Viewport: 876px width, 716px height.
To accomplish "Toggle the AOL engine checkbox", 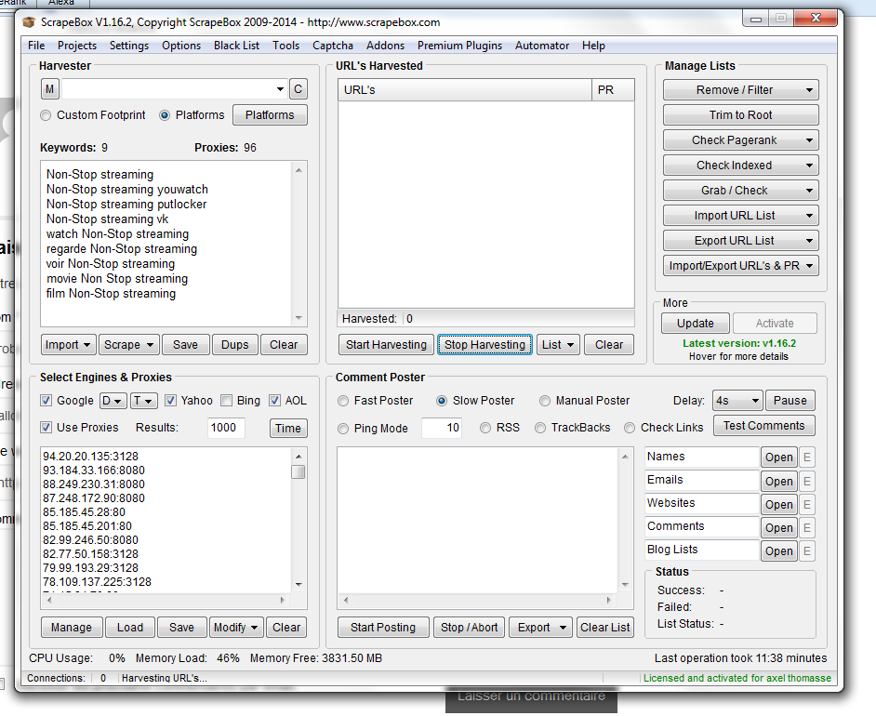I will 274,401.
